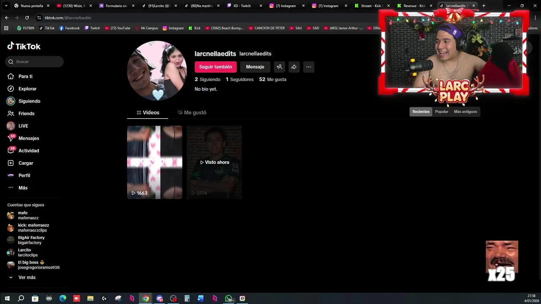Open Microsoft Store from taskbar
Viewport: 541px width, 304px height.
coord(35,299)
